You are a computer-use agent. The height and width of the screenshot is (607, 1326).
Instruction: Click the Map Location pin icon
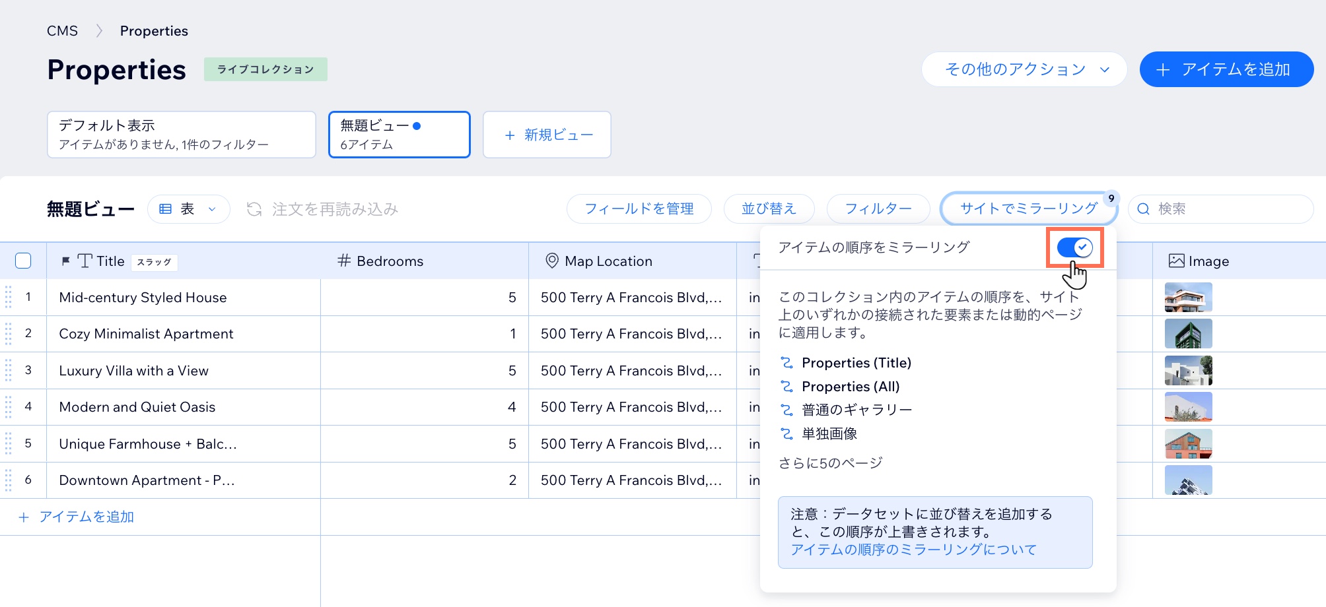click(551, 261)
